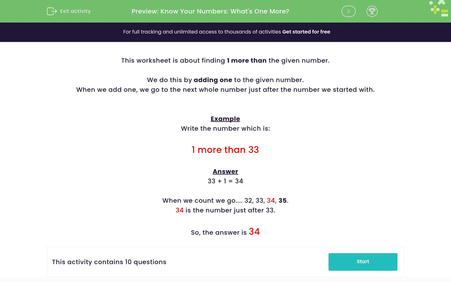Open the Get started for free link
The image size is (451, 282).
click(x=306, y=32)
